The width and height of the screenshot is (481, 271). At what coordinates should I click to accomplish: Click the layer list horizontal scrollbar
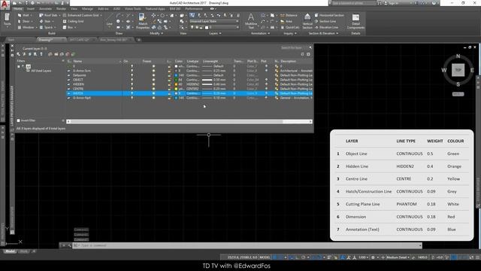(189, 122)
